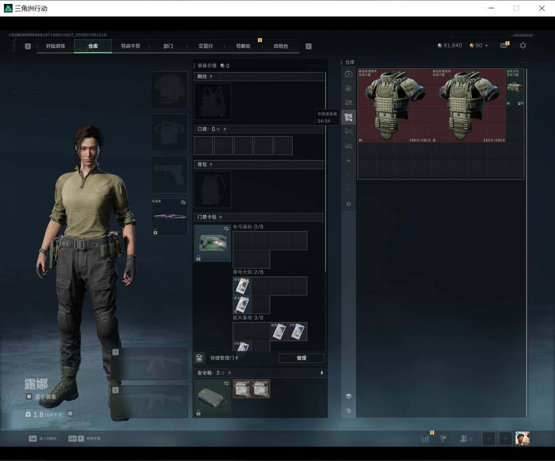Click the 管理 button for keycards
This screenshot has width=555, height=461.
point(301,358)
